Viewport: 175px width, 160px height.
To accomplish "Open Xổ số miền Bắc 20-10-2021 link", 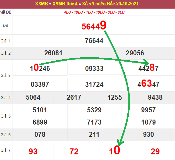I will [x=110, y=4].
